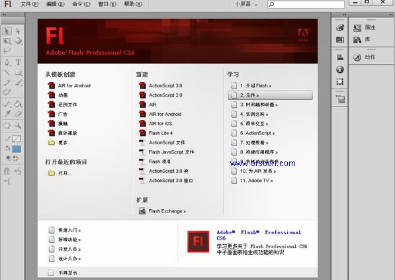Open the 文件(F) menu
Image resolution: width=395 pixels, height=280 pixels.
tap(30, 4)
